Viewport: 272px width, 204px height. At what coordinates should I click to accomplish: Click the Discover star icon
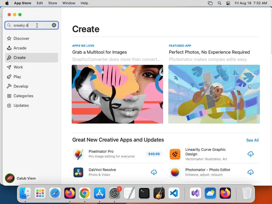(9, 38)
